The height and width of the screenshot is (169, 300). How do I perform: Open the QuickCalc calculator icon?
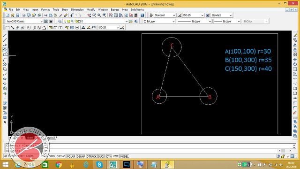tap(136, 15)
